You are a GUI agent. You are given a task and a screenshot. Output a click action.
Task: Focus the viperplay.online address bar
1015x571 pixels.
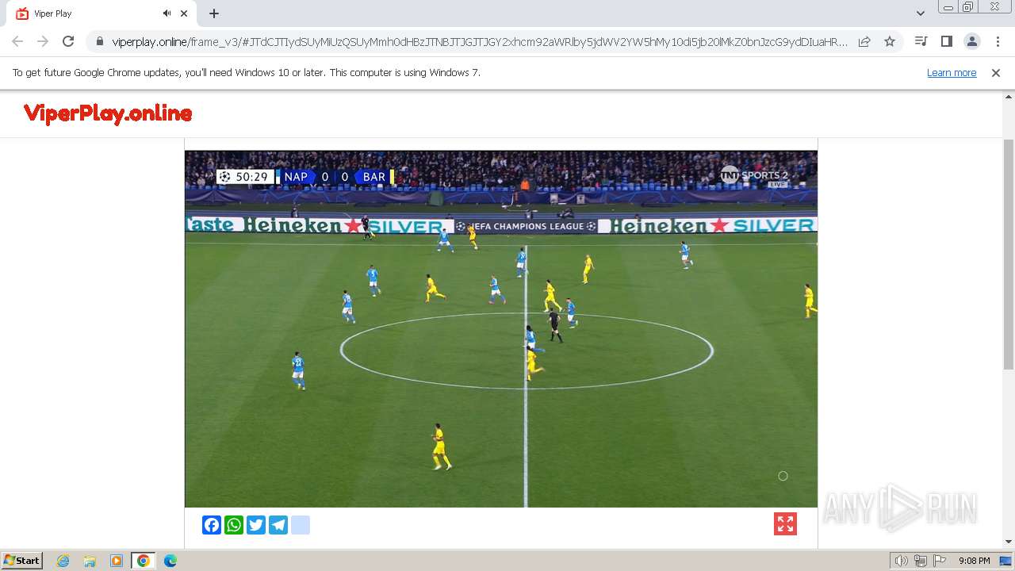[x=480, y=41]
